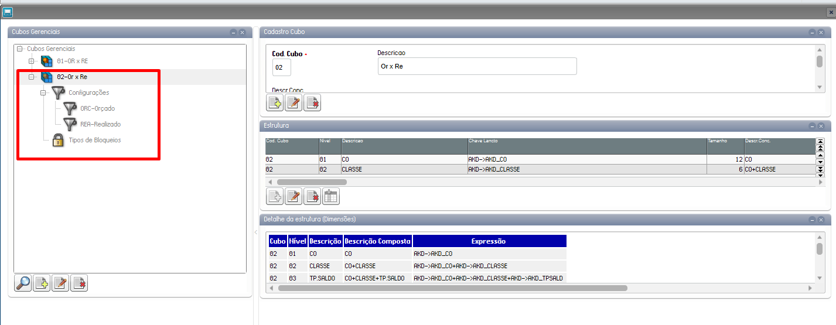Click the Detalhe da estrutura horizontal scrollbar thumb

click(452, 288)
